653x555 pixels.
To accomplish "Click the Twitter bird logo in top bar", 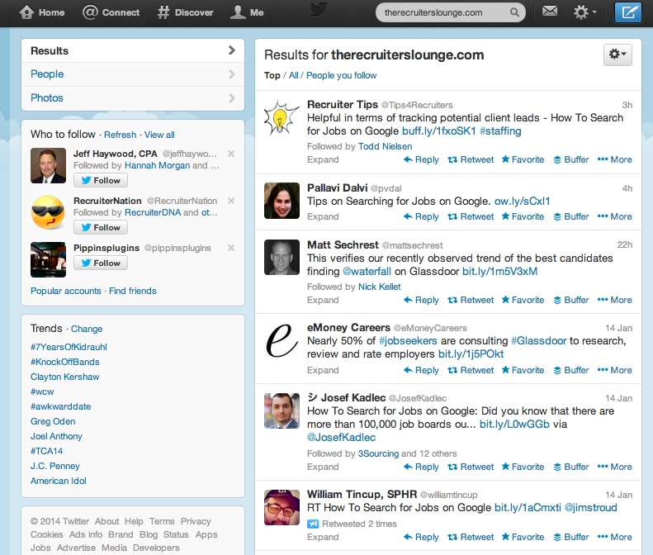I will (x=319, y=11).
